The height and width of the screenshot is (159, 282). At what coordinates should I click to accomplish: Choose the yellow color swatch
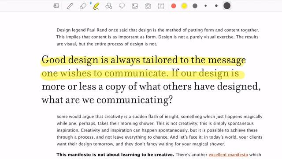[184, 6]
